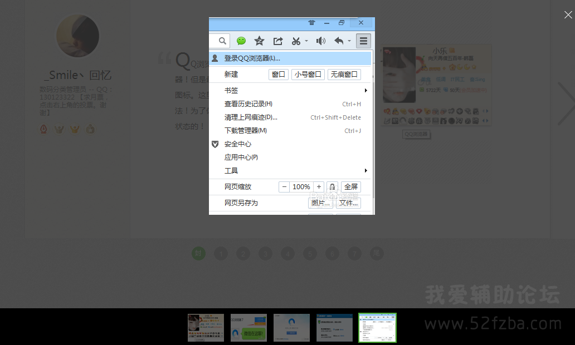This screenshot has height=345, width=575.
Task: Open the skin T-shirt icon in title bar
Action: tap(311, 23)
